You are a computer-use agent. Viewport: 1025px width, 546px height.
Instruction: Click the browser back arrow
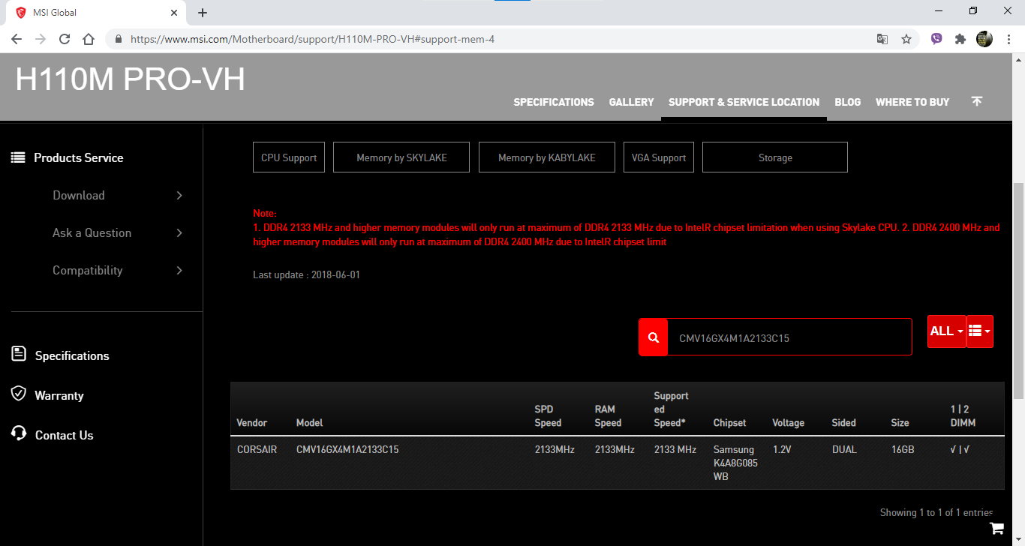[x=17, y=39]
